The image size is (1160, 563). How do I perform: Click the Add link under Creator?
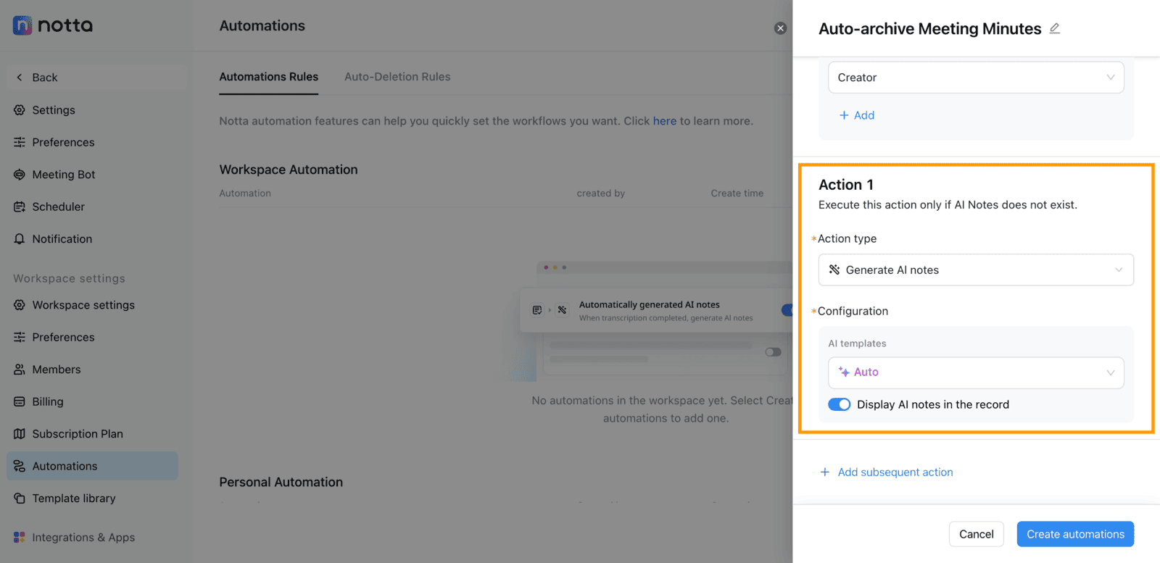click(x=857, y=115)
